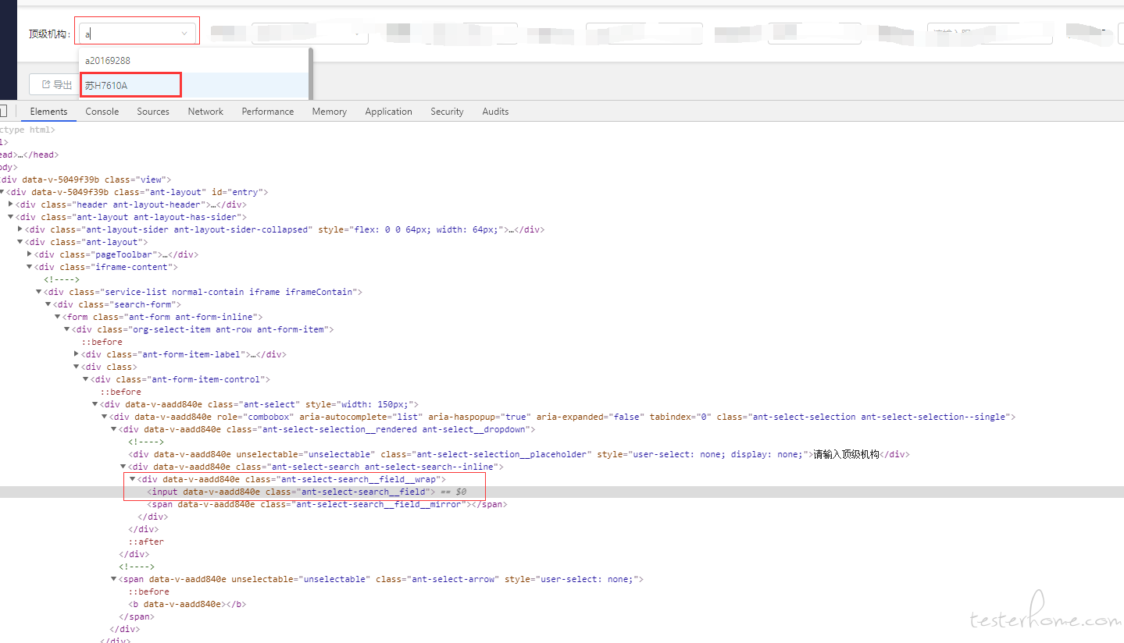The width and height of the screenshot is (1124, 643).
Task: Switch to the Application tab
Action: 388,112
